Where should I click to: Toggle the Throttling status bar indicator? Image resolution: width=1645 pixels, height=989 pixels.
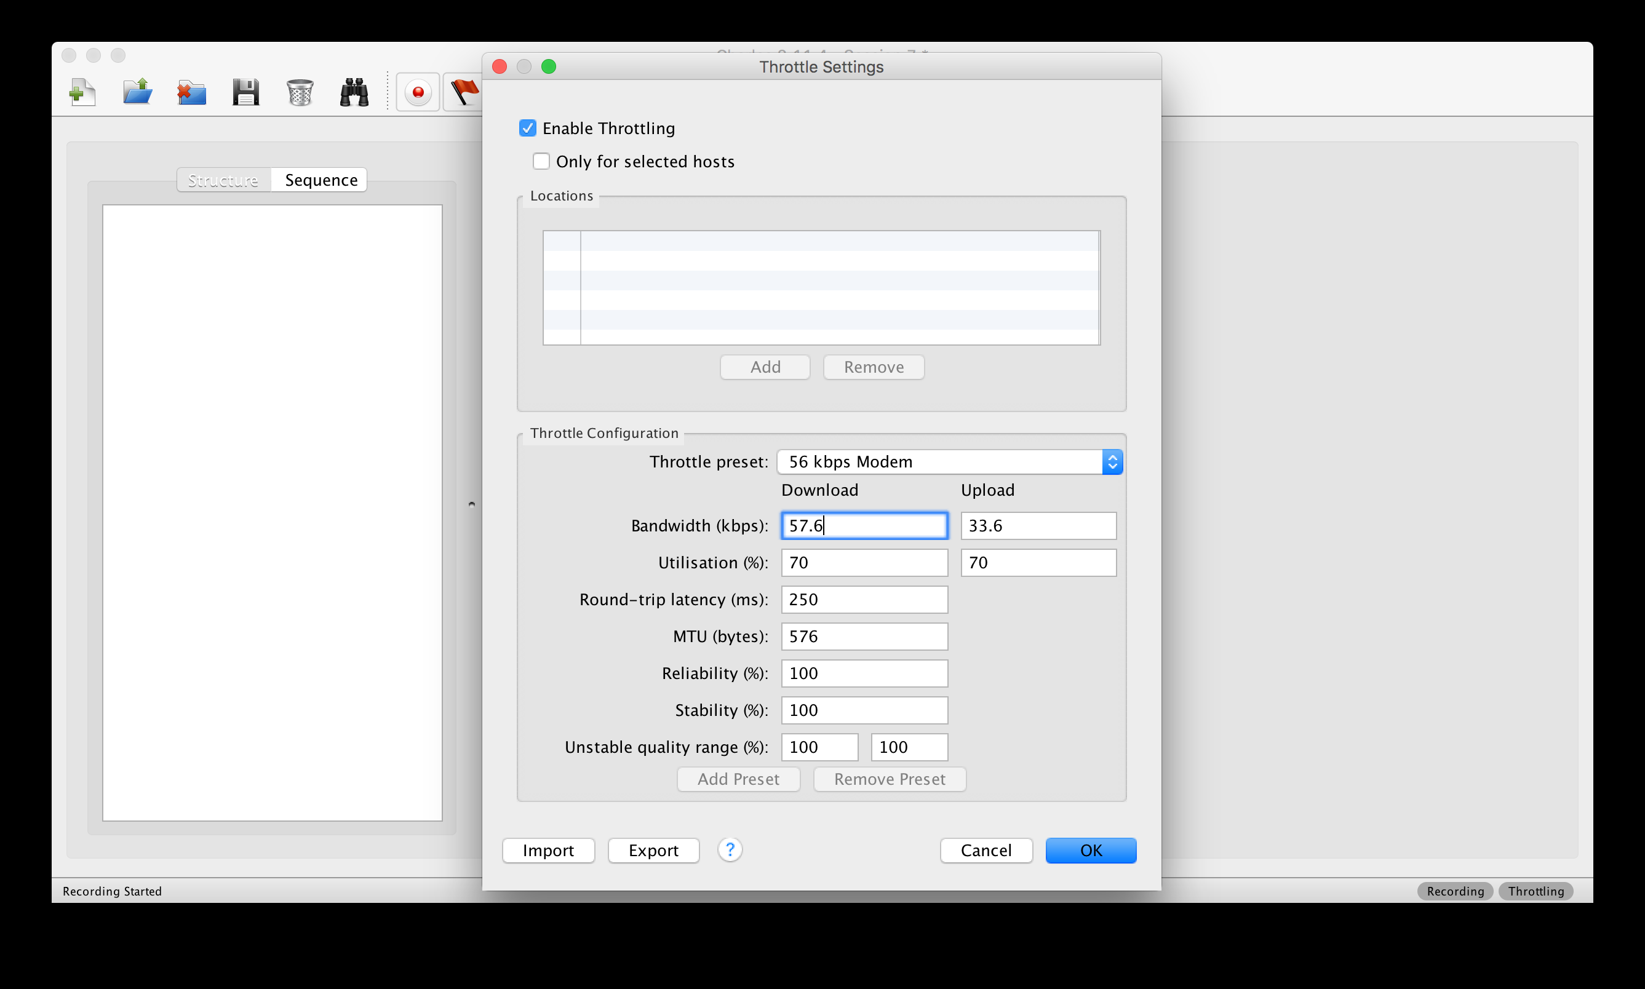[x=1535, y=891]
